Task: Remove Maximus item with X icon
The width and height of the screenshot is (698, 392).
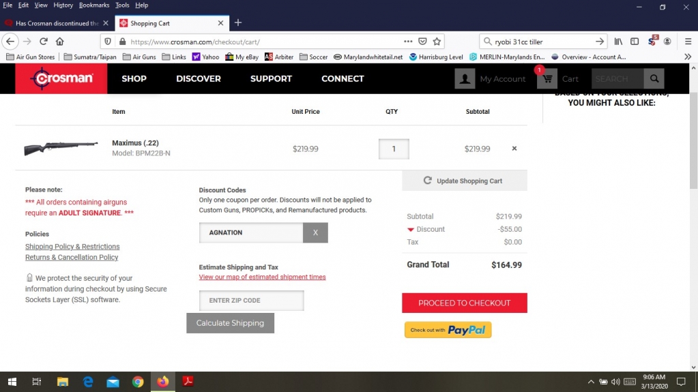Action: point(514,148)
